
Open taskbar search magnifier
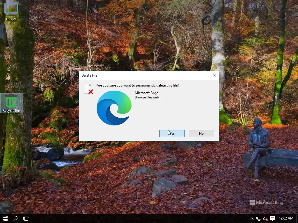[16, 219]
